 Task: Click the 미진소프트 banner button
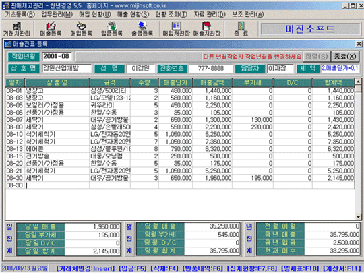310,29
